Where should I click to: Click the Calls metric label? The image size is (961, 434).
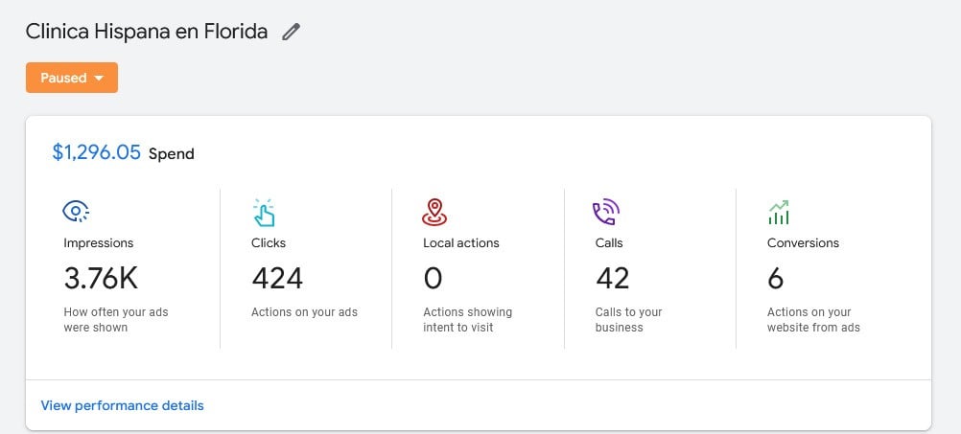609,243
